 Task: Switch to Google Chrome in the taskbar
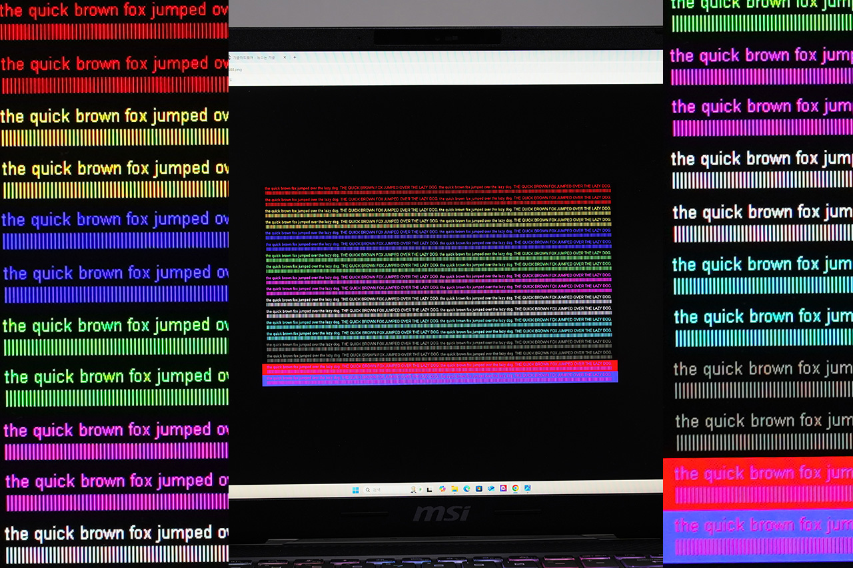click(515, 488)
